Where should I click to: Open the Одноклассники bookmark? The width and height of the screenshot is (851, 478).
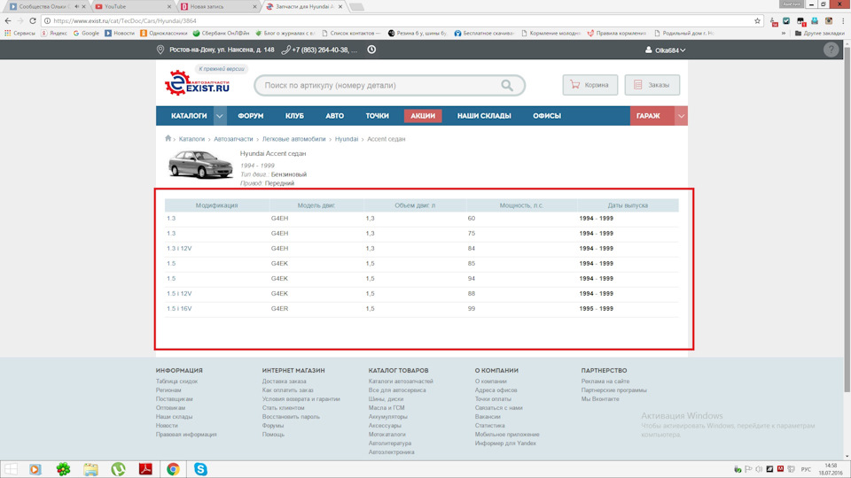164,33
